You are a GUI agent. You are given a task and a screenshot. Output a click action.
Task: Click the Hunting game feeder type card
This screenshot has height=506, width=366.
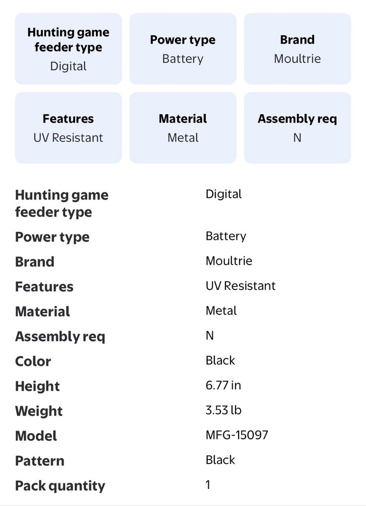pos(68,49)
